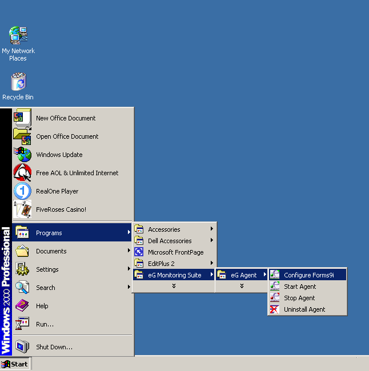The height and width of the screenshot is (371, 369).
Task: Select Uninstall Agent menu entry
Action: (307, 309)
